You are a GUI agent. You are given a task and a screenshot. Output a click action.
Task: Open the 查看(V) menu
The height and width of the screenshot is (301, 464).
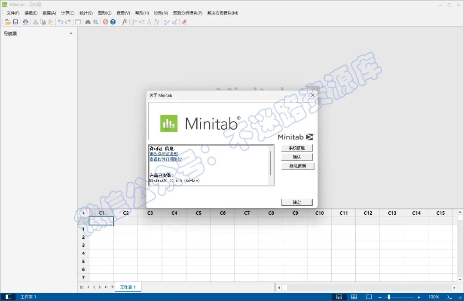[x=123, y=13]
